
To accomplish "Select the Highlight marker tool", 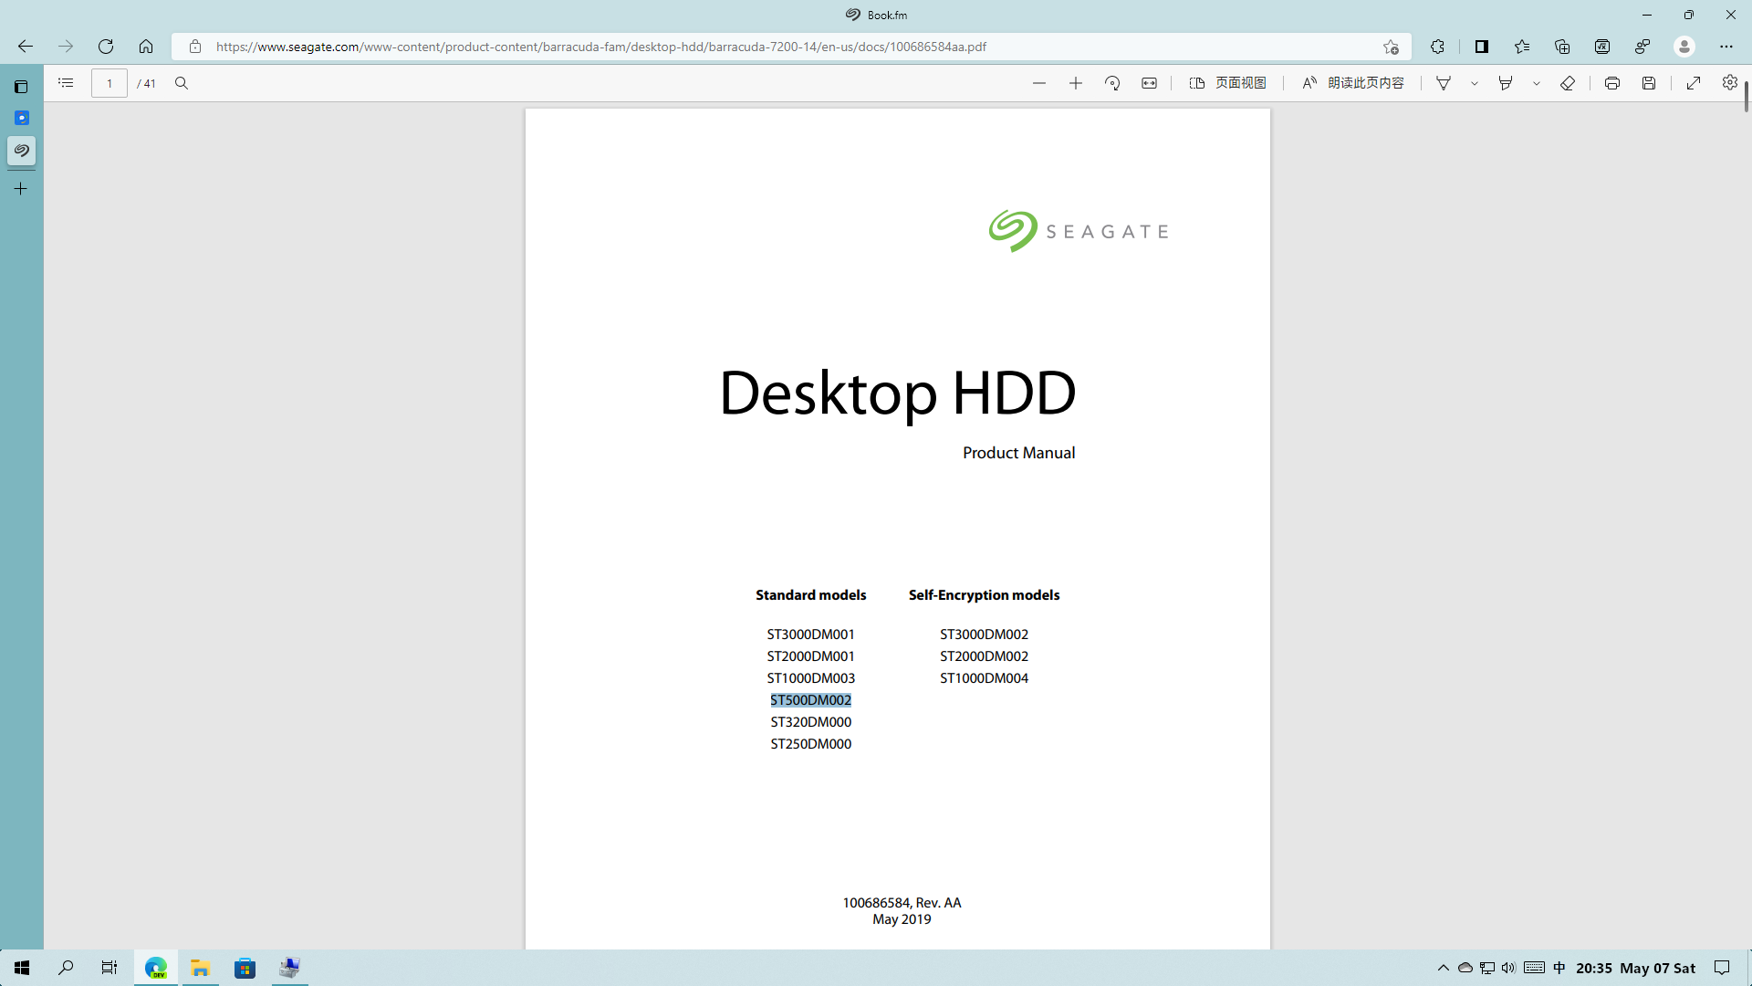I will (x=1506, y=83).
